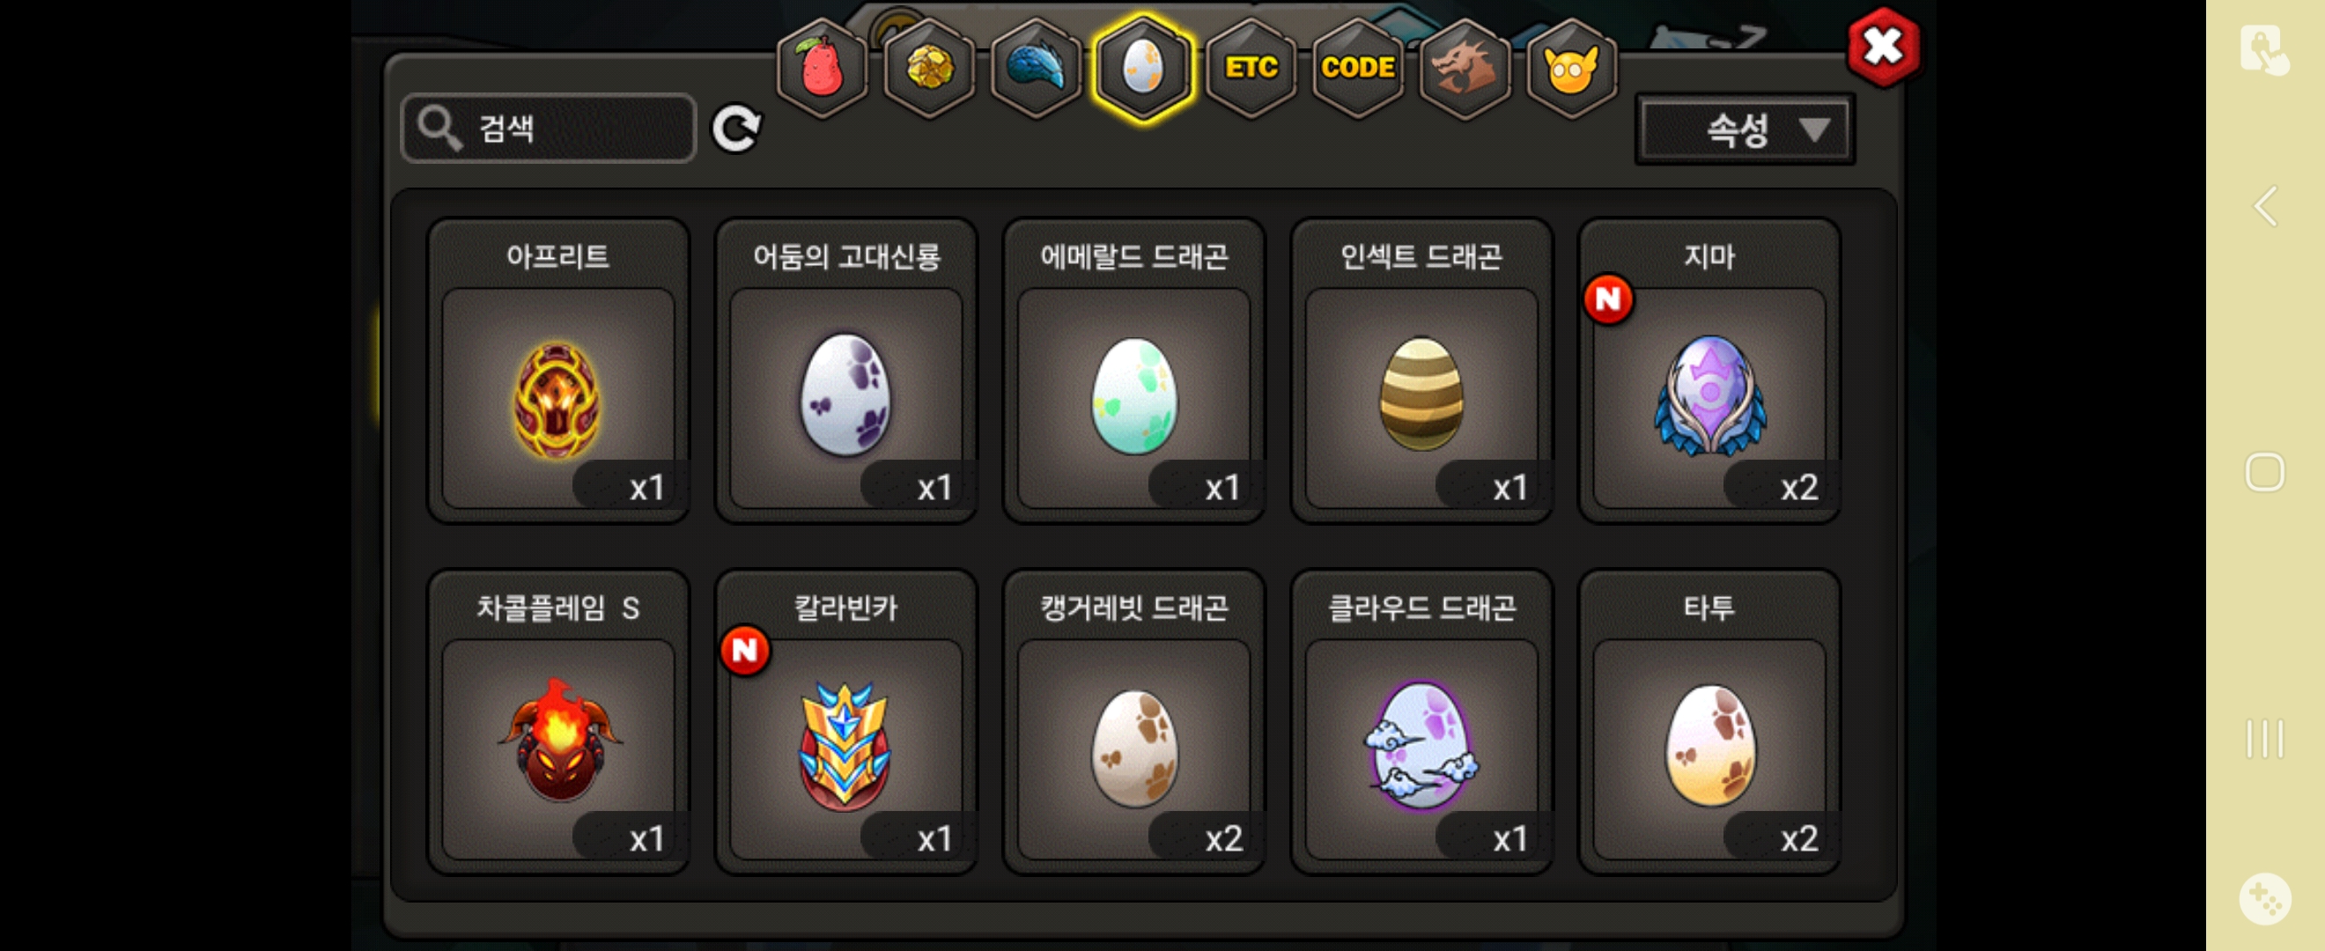Select the egg inventory tab
This screenshot has height=951, width=2325.
1142,68
